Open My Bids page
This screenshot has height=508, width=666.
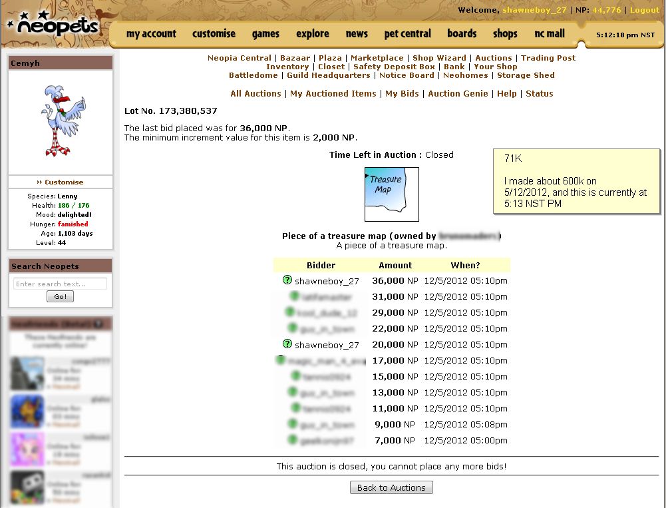click(402, 93)
